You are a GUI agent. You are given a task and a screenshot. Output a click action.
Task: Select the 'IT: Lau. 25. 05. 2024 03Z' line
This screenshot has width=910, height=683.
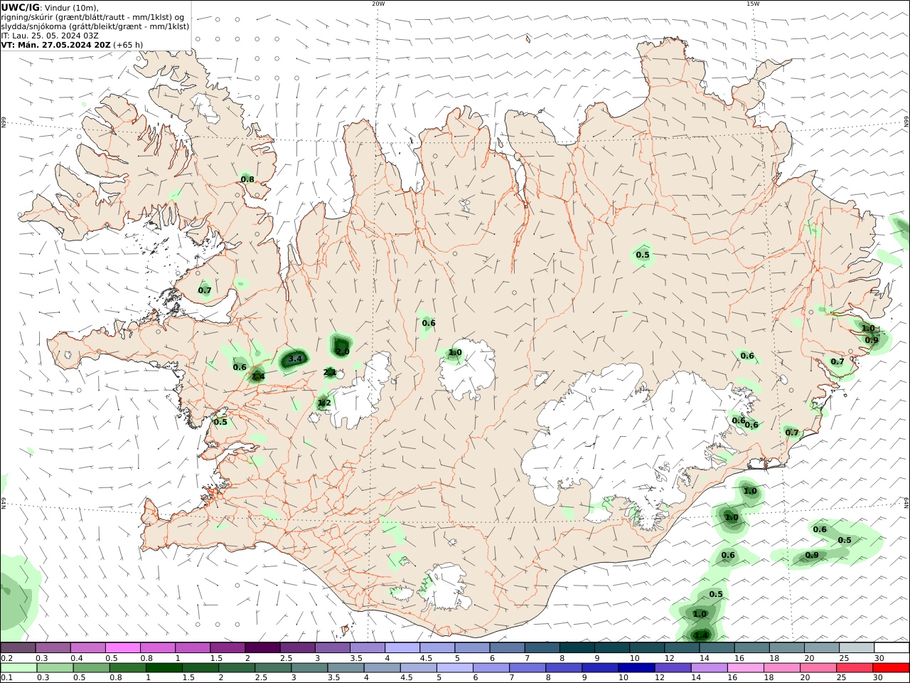point(49,36)
